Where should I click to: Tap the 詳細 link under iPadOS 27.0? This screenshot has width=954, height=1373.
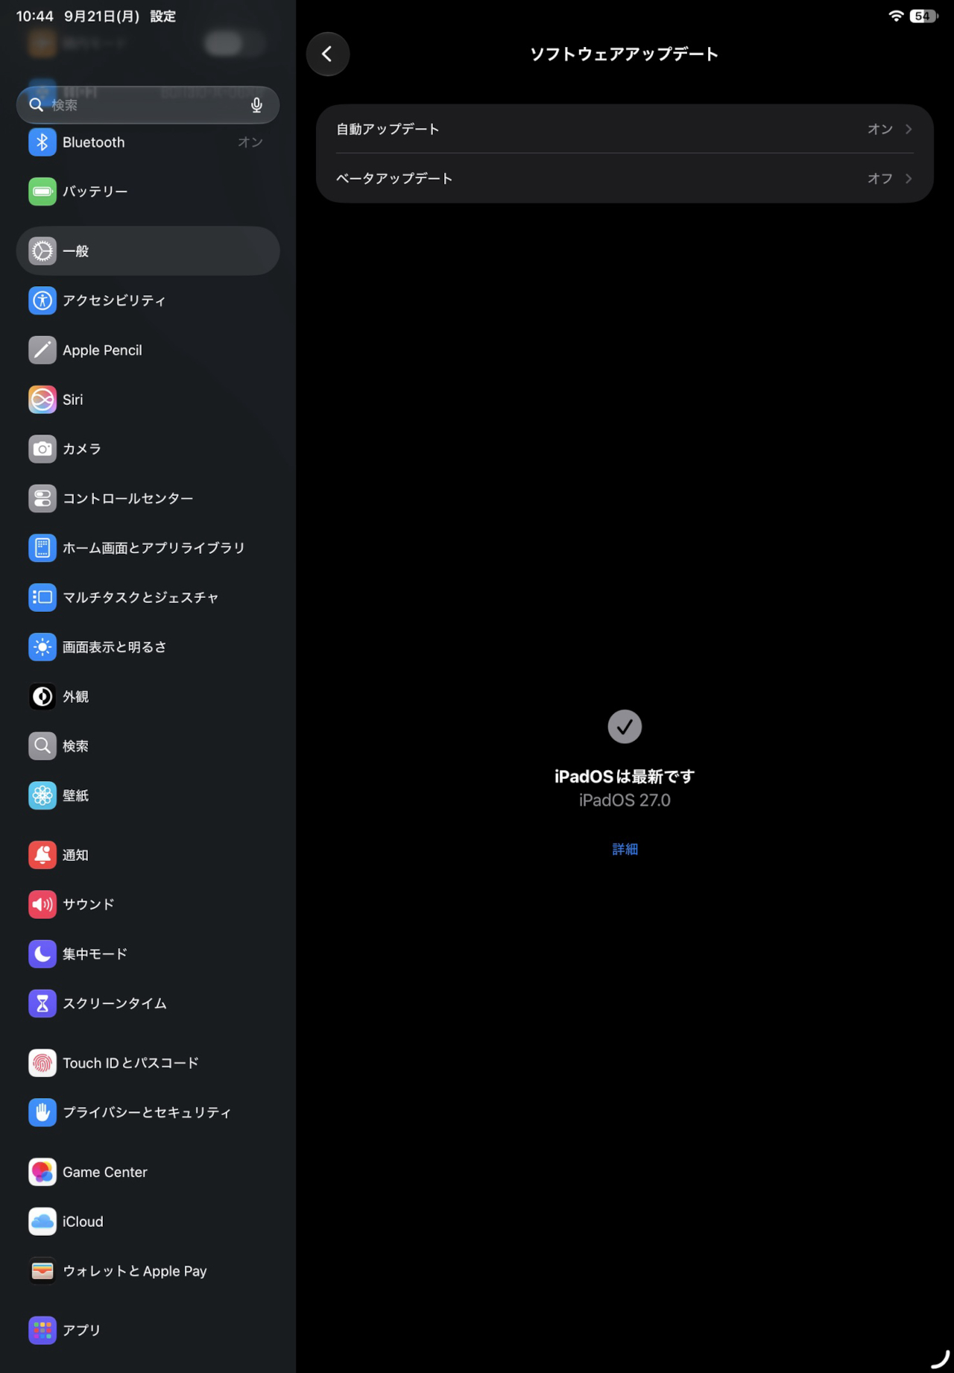(x=625, y=849)
